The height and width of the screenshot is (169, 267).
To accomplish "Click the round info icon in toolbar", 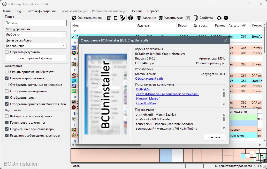I will [x=226, y=18].
